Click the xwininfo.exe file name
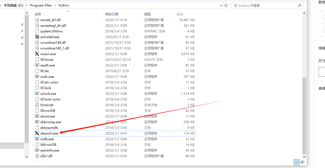The height and width of the screenshot is (168, 325). tap(50, 150)
